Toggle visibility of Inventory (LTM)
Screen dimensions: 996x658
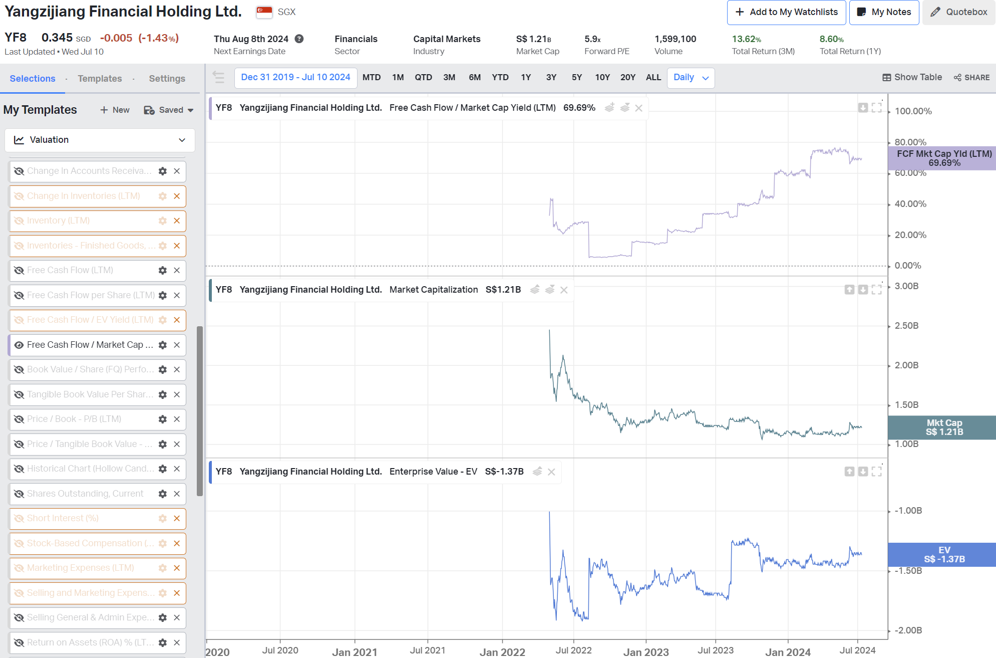[x=19, y=221]
